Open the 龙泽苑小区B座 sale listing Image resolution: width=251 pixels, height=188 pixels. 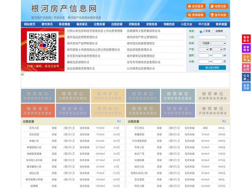pyautogui.click(x=34, y=160)
